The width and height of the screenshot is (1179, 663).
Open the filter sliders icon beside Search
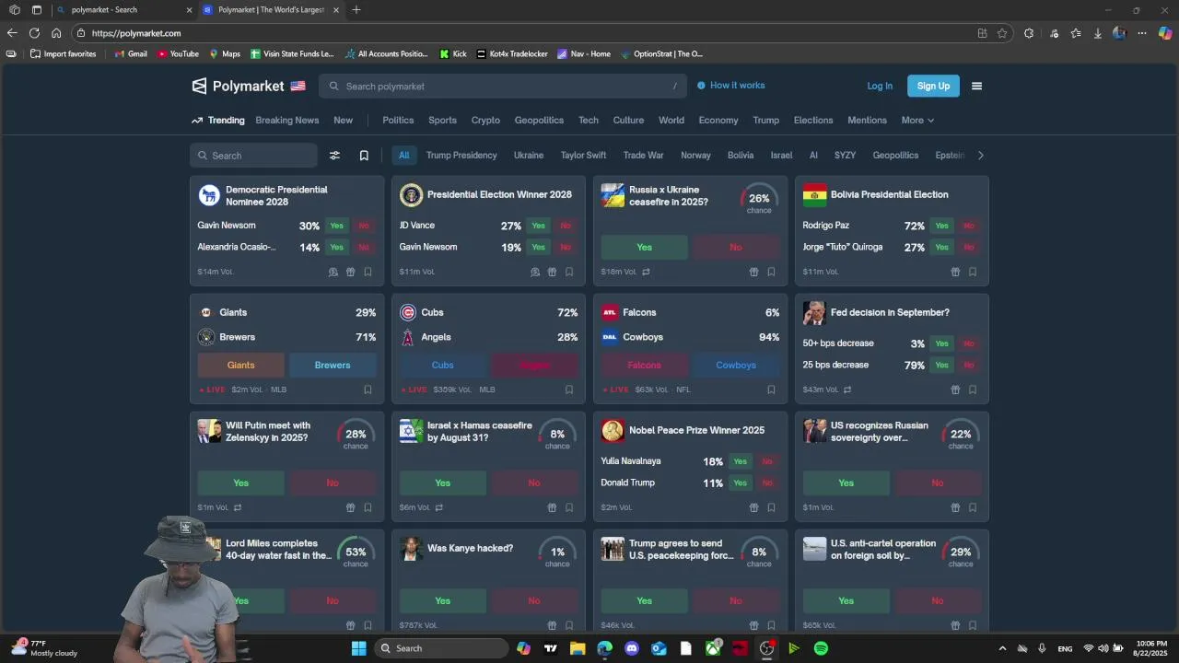pos(335,156)
